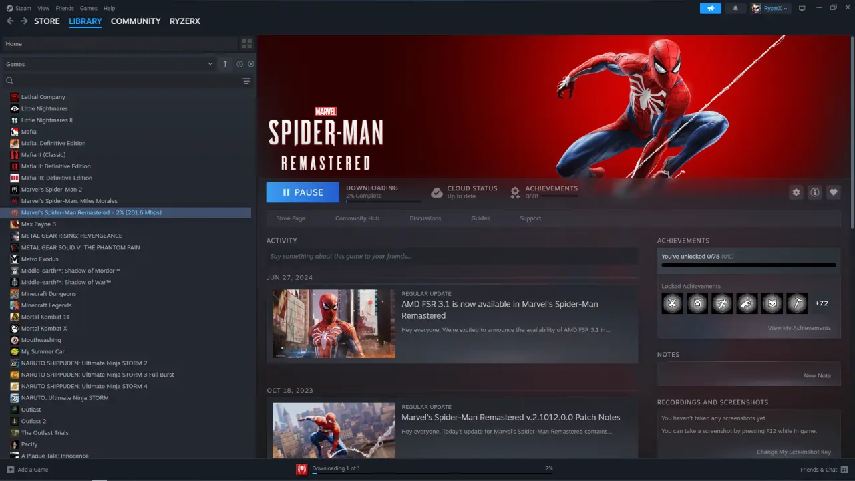Open the View menu
Screen dimensions: 855x481
click(43, 8)
